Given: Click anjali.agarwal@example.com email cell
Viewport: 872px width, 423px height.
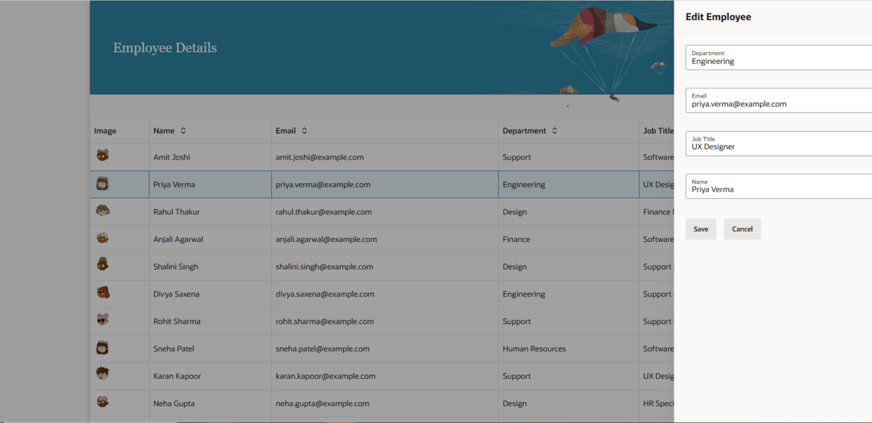Looking at the screenshot, I should coord(385,240).
